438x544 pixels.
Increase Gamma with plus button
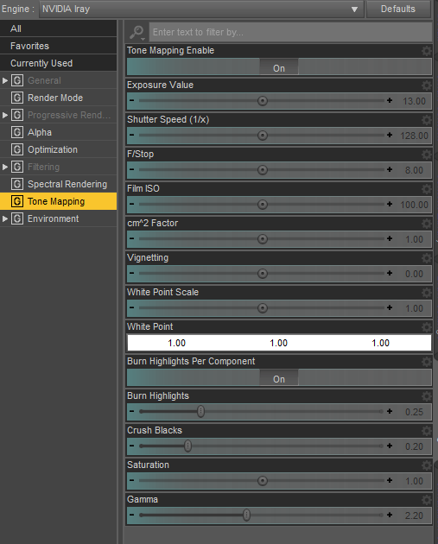[390, 516]
